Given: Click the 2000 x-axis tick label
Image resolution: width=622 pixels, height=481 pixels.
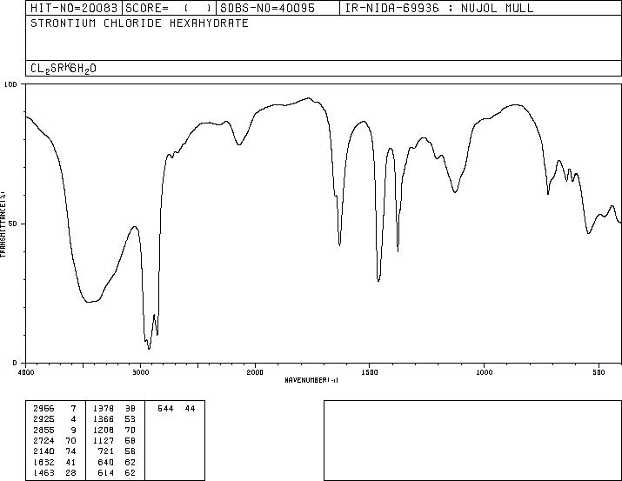Looking at the screenshot, I should [x=255, y=372].
